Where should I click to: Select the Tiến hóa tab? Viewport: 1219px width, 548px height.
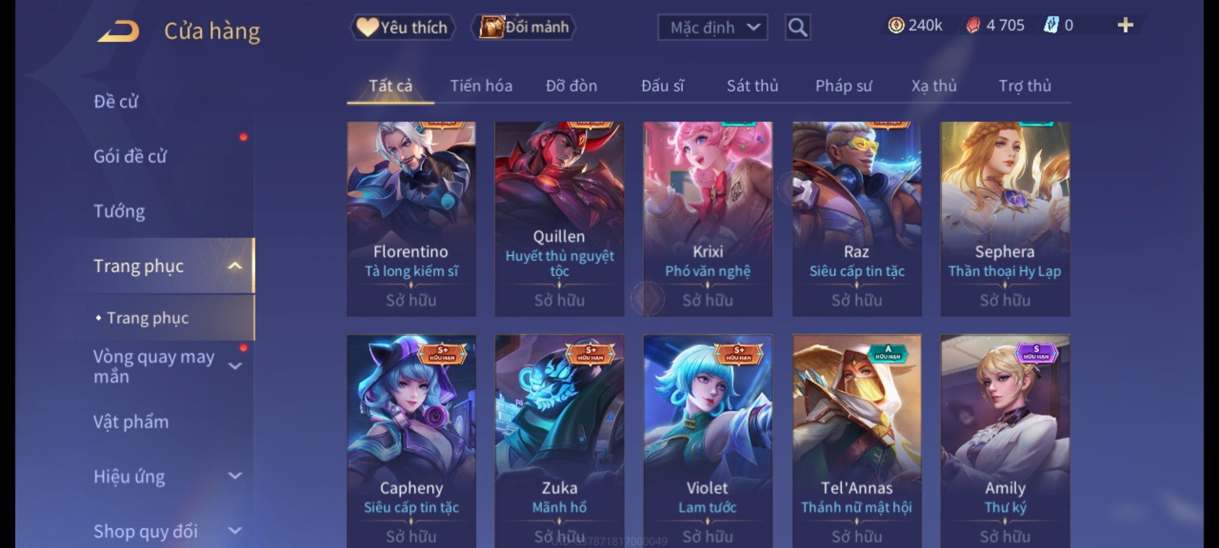coord(481,86)
